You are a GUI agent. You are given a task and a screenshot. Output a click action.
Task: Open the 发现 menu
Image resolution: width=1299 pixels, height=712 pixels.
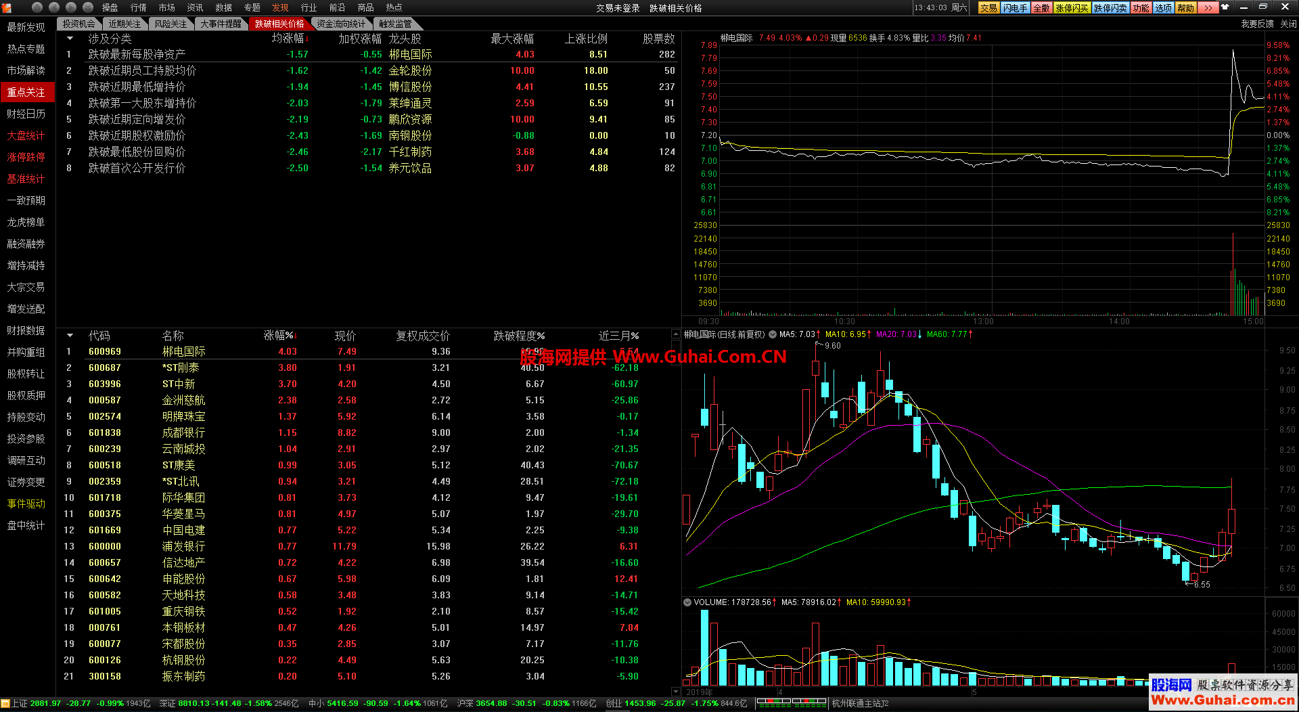pyautogui.click(x=280, y=7)
